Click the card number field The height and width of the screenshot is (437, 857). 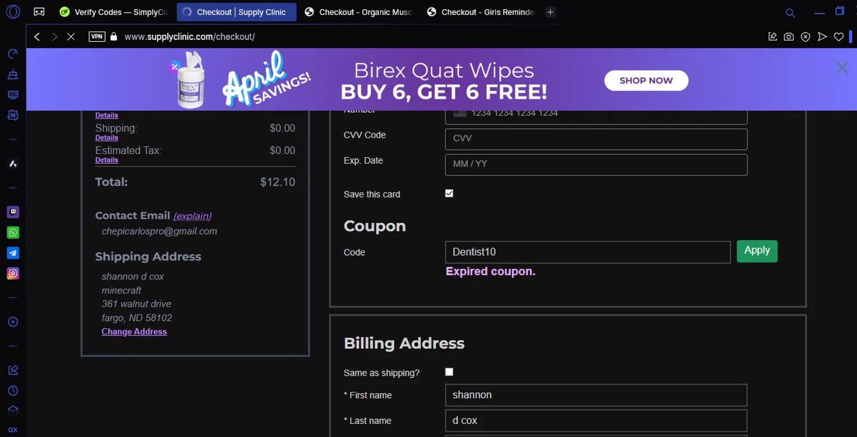596,117
